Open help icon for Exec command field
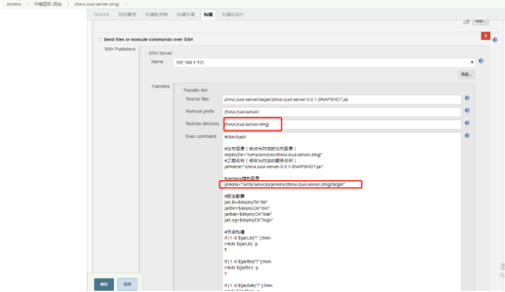The width and height of the screenshot is (505, 292). click(x=467, y=135)
